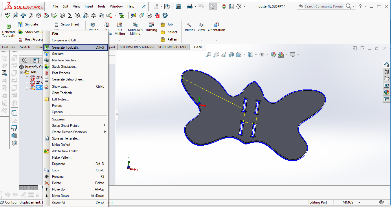Open the File Explorer task pane folder icon
The width and height of the screenshot is (391, 207).
[x=387, y=78]
